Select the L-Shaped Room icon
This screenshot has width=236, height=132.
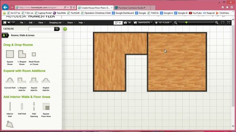tap(22, 54)
